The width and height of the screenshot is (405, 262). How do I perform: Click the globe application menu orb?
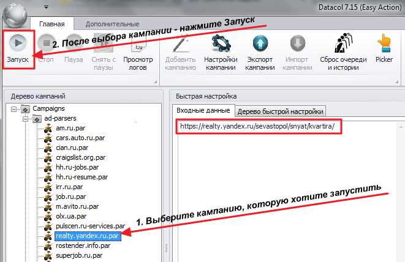[15, 15]
